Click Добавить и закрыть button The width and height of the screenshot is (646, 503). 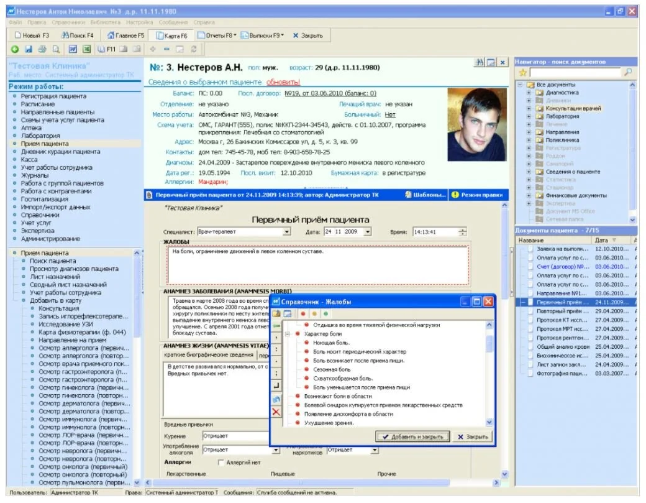pos(413,436)
